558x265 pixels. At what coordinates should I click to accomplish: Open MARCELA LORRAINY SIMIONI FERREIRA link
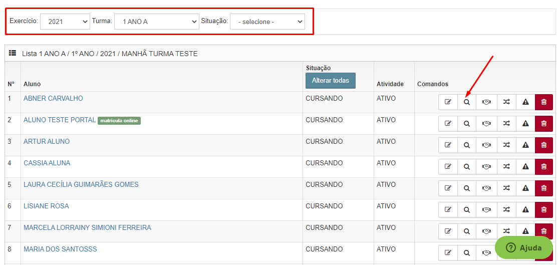click(x=87, y=227)
